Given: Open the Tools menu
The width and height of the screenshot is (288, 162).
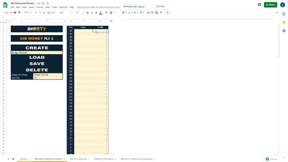Looking at the screenshot, I should (54, 7).
